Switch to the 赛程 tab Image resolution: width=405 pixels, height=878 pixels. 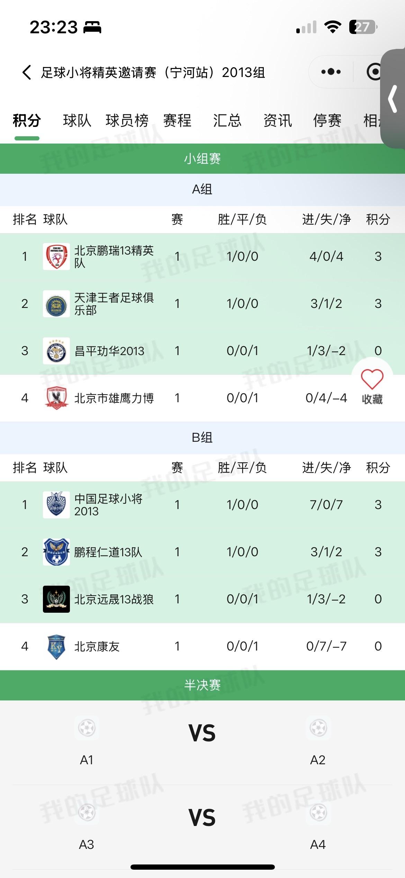(x=177, y=121)
